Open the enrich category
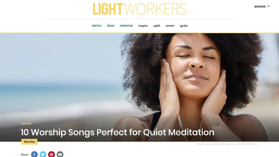Screen dimensions: 279x157 170,26
